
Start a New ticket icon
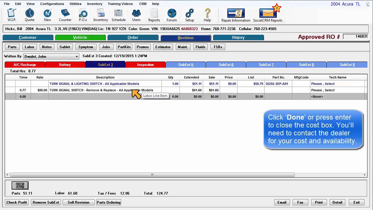[47, 15]
